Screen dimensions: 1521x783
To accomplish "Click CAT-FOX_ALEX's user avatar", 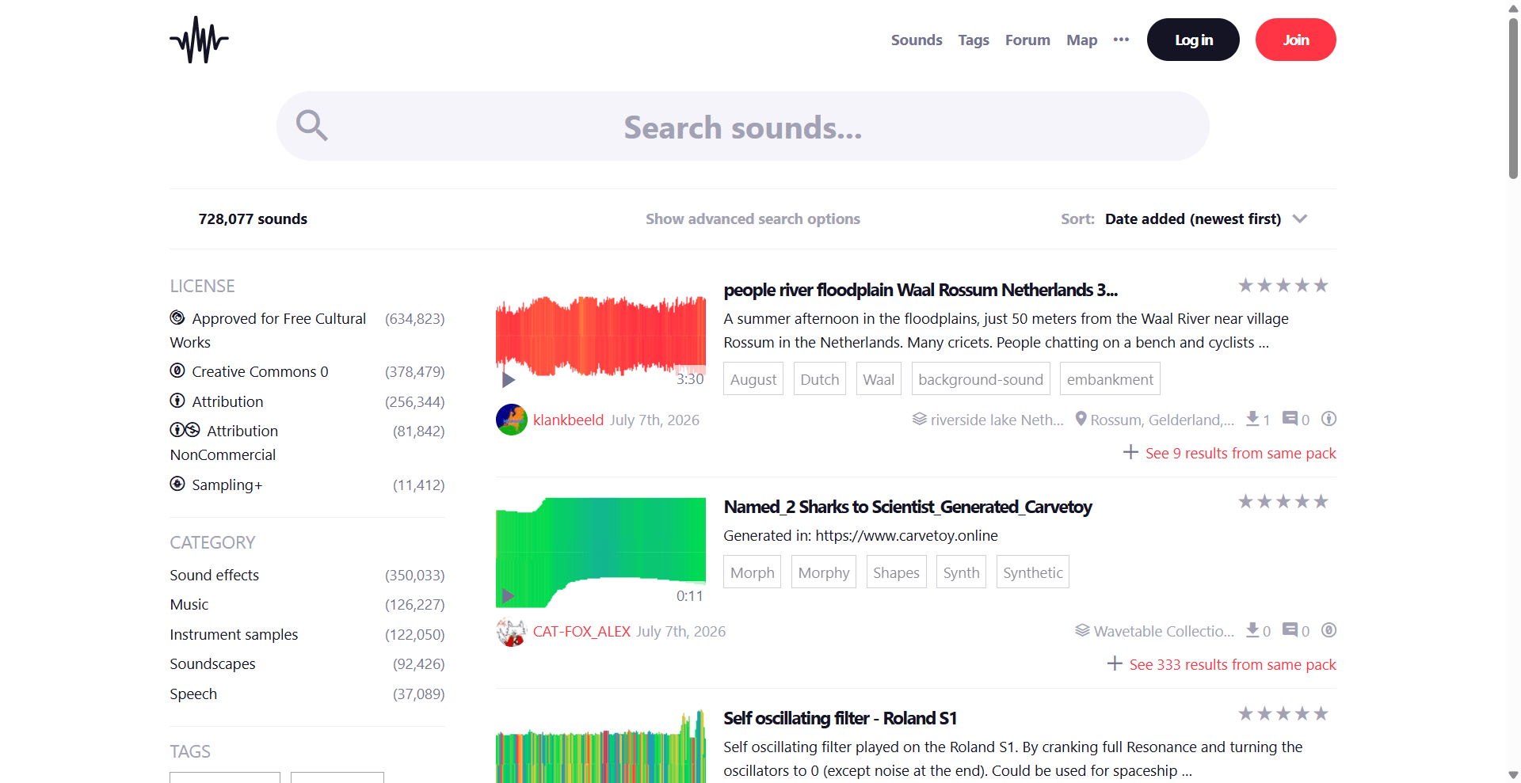I will pos(512,631).
